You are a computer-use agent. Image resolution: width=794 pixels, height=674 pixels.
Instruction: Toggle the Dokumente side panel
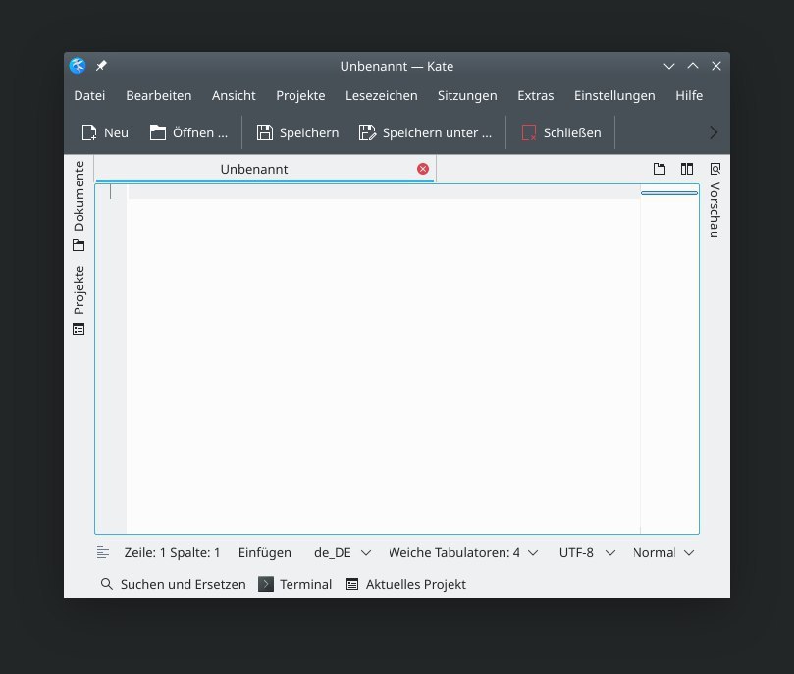click(79, 206)
